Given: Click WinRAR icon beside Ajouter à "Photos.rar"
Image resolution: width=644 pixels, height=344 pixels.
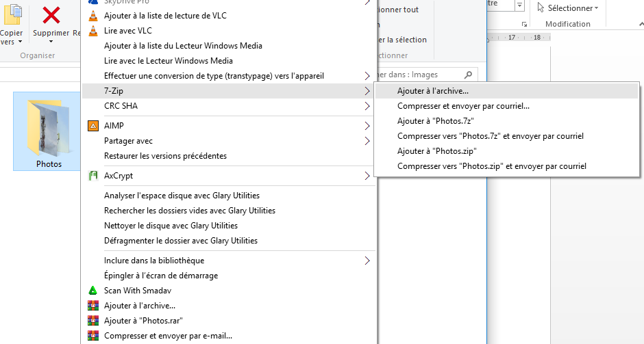Looking at the screenshot, I should (93, 321).
